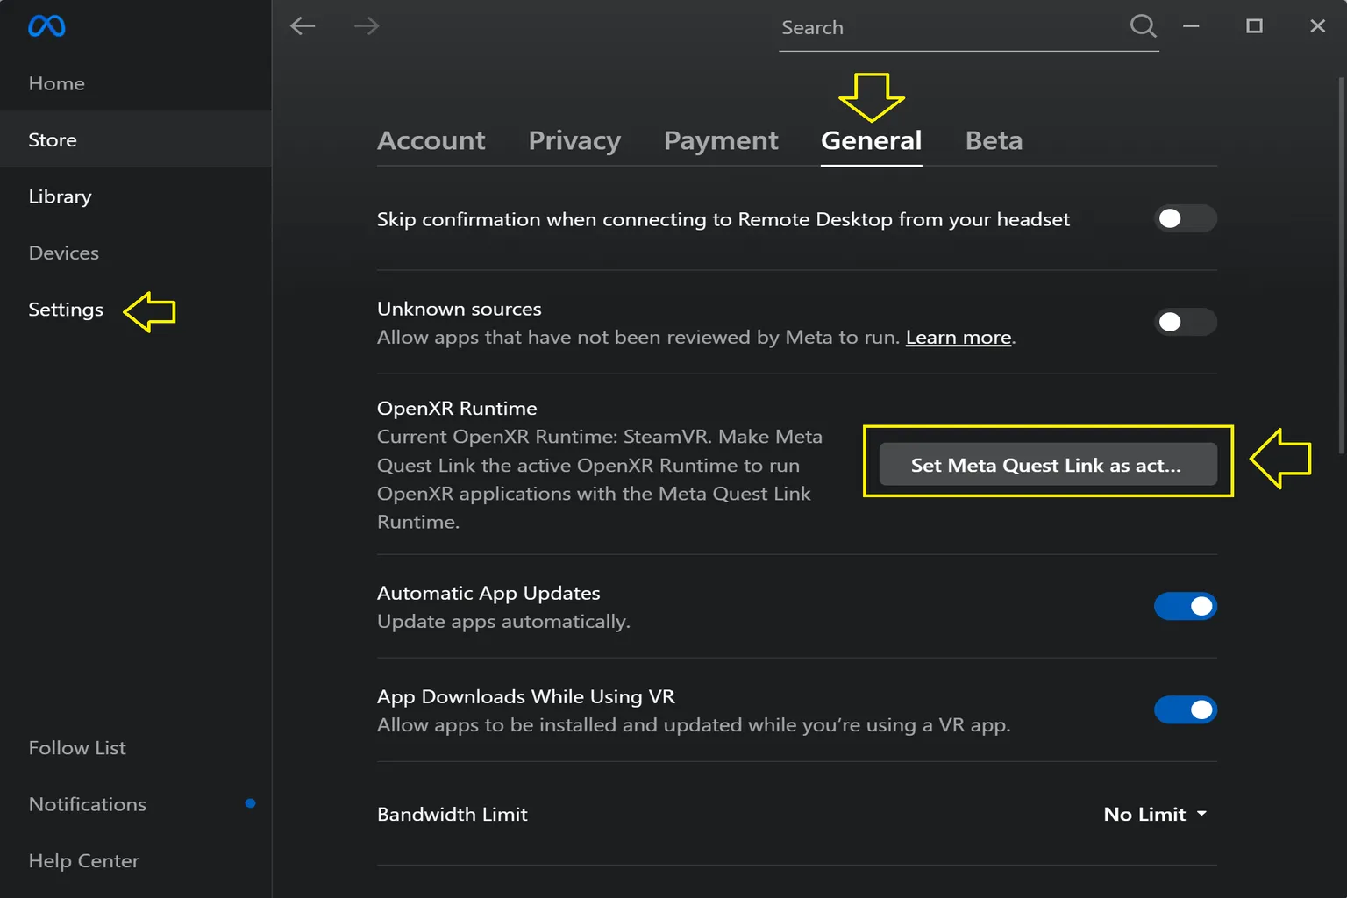Open the Learn more link

[958, 338]
